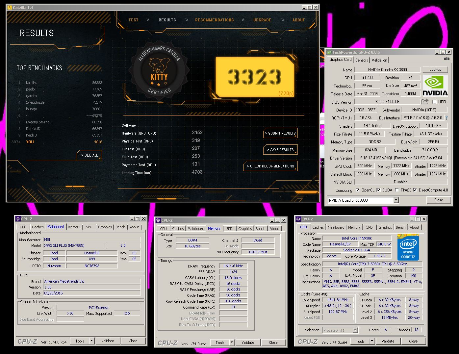Toggle the CUDA checkbox
This screenshot has height=354, width=459.
point(378,190)
